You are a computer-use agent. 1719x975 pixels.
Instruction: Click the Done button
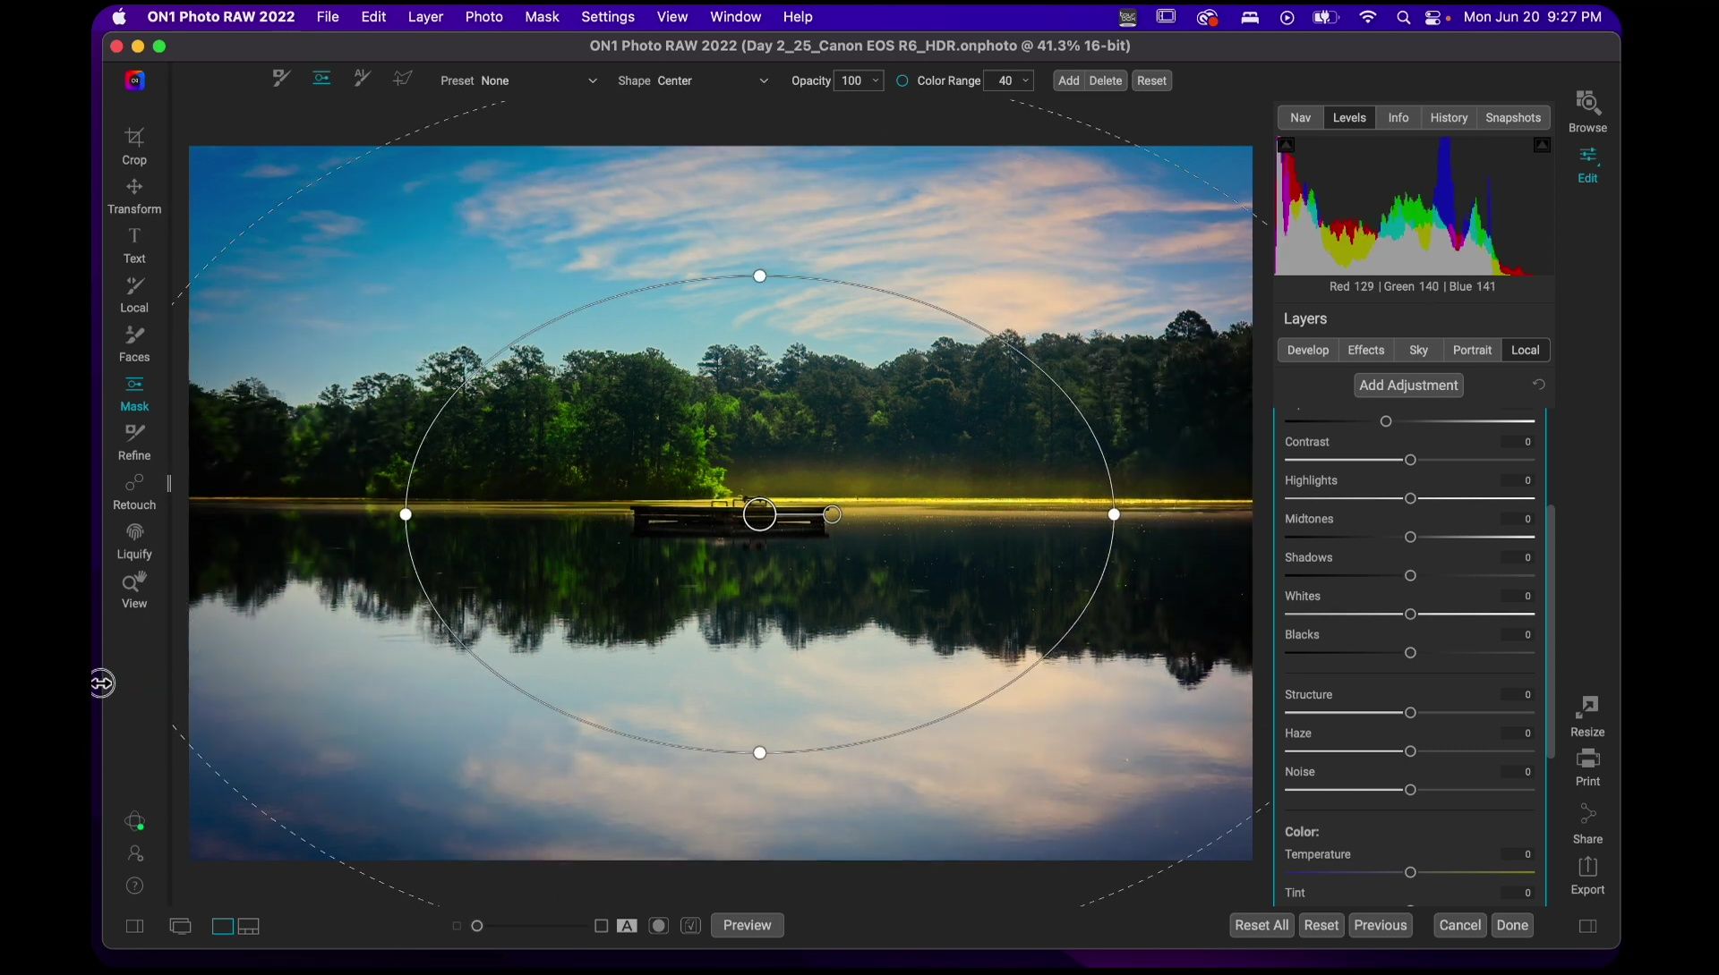[1512, 925]
